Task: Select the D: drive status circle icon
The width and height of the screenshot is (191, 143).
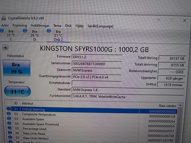Action: point(25,31)
